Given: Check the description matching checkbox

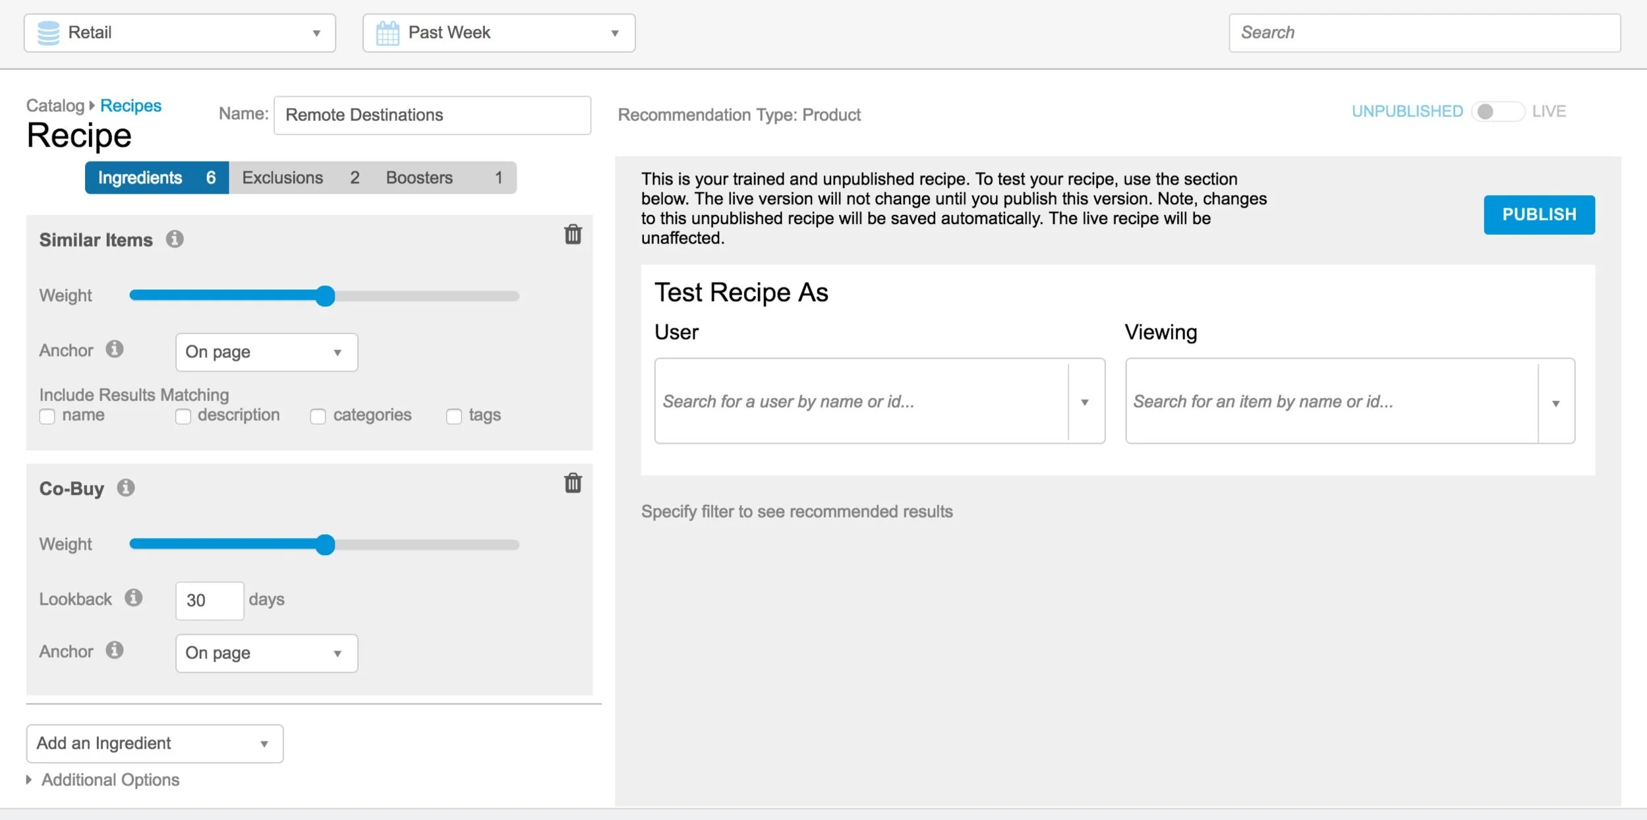Looking at the screenshot, I should [183, 417].
